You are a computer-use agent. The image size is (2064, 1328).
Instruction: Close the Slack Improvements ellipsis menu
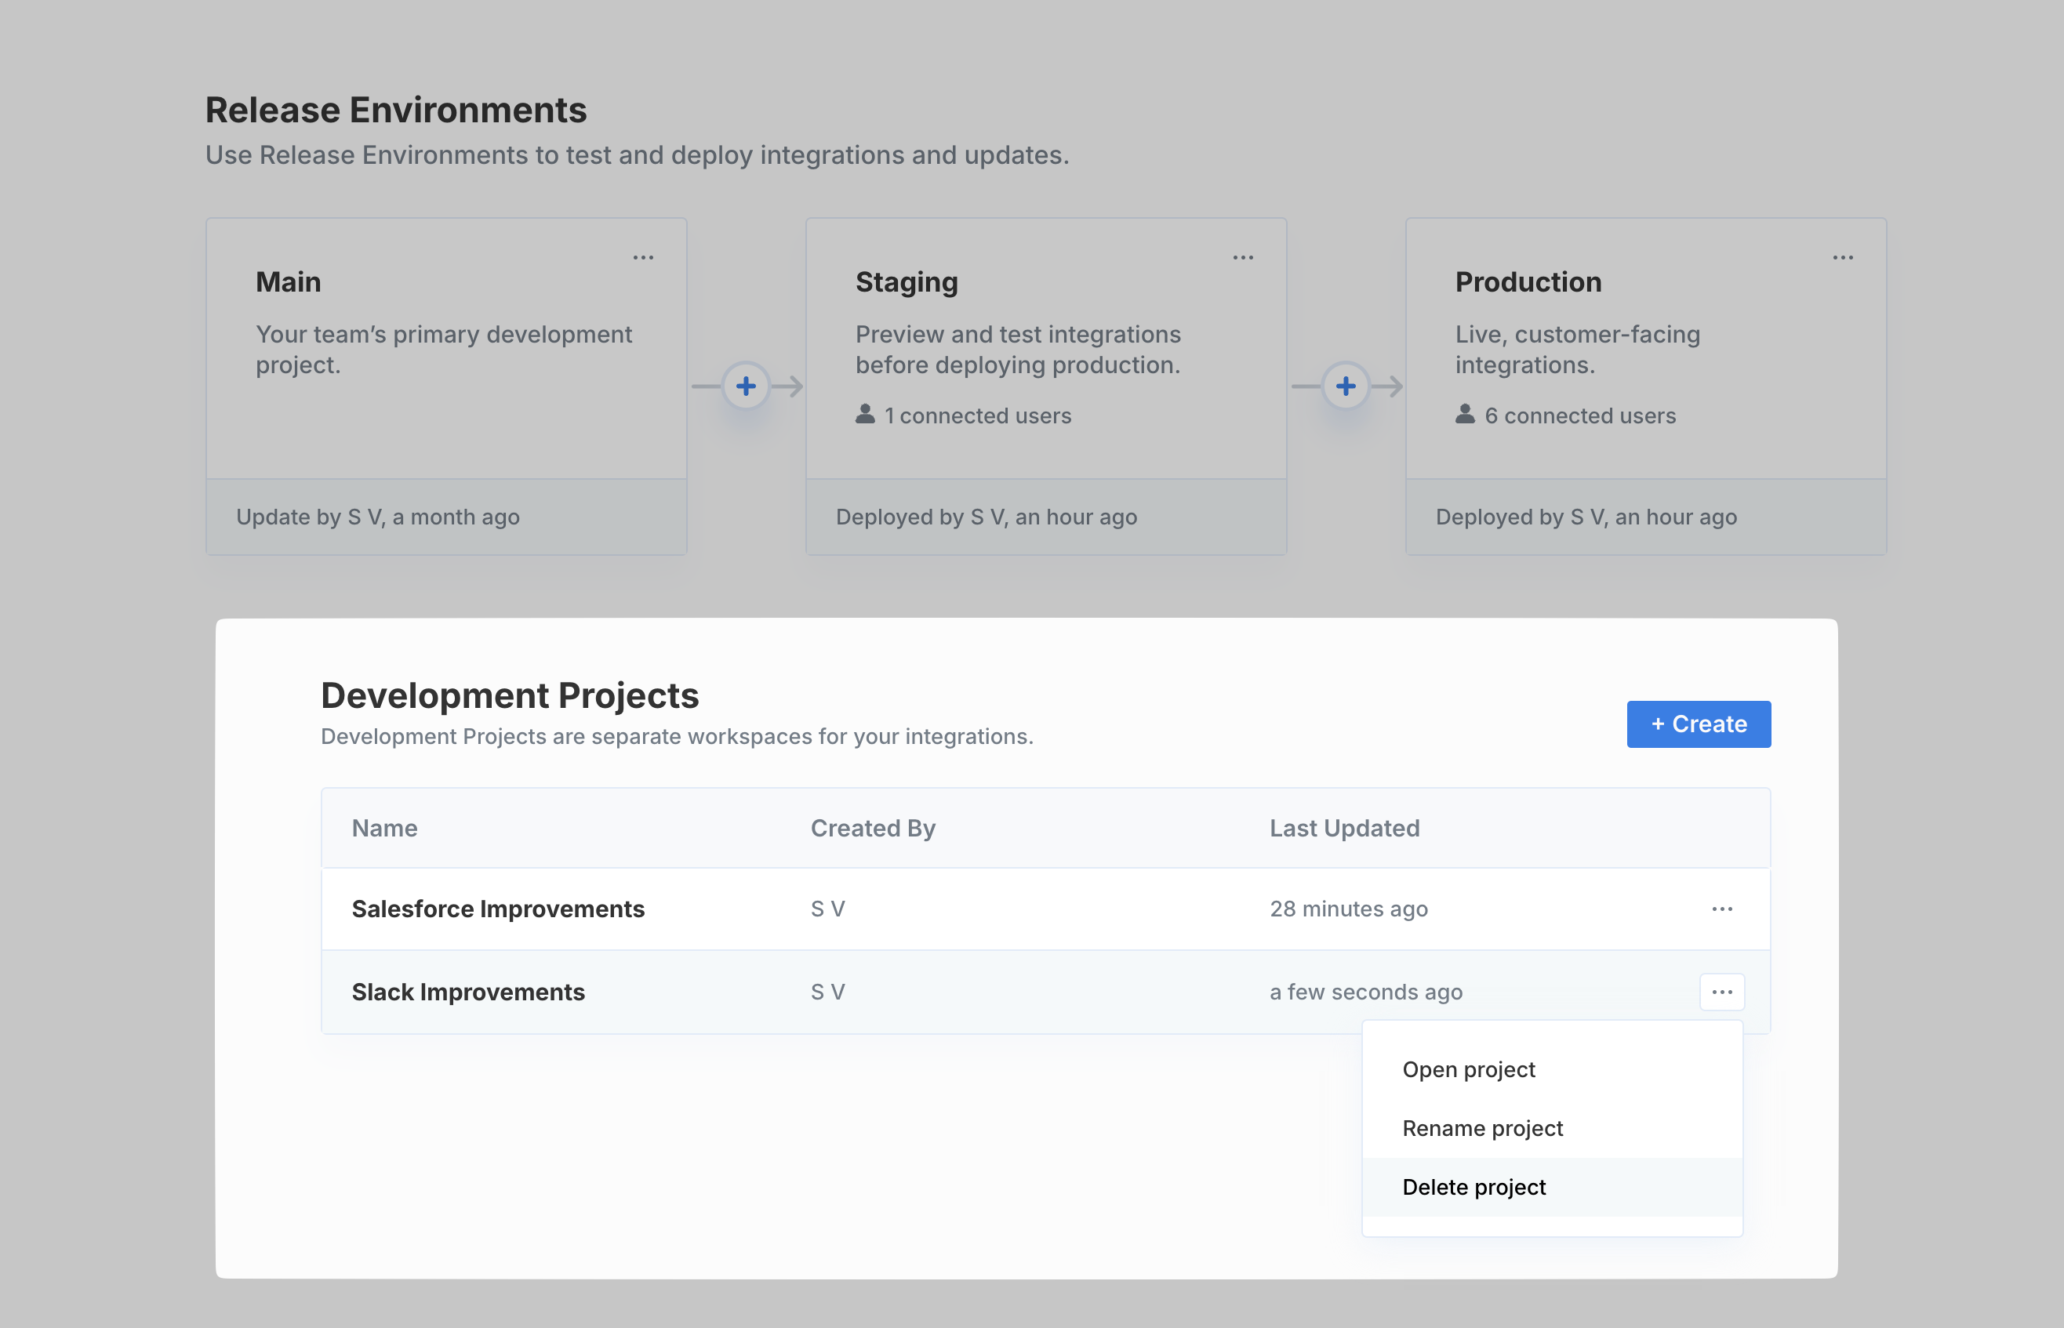1721,992
